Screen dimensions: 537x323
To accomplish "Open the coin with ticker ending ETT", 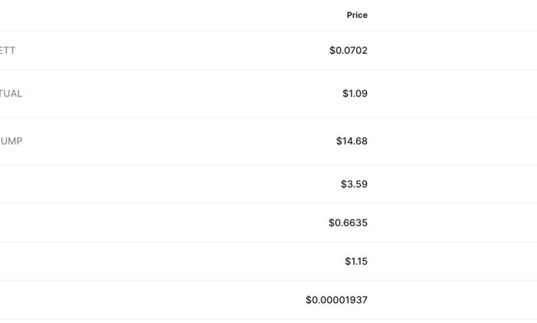I will (8, 50).
